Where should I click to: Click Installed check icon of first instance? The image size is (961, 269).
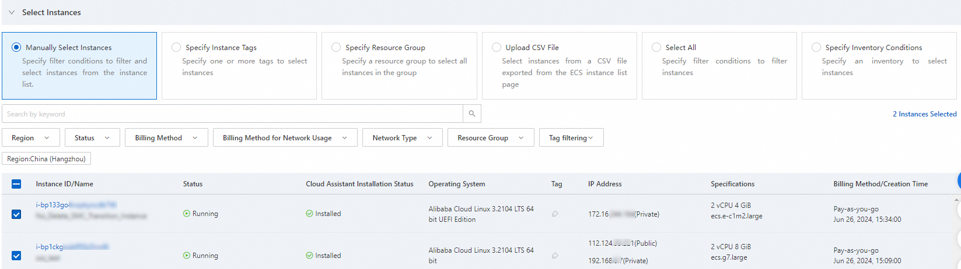pos(309,214)
